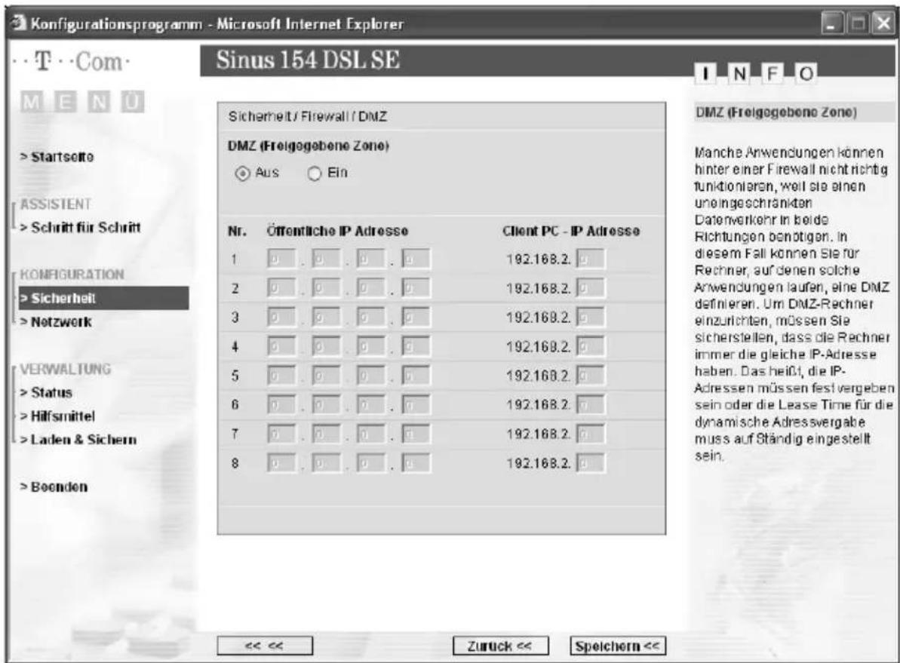Click the Sinus 154 DSL SE title

click(x=308, y=60)
